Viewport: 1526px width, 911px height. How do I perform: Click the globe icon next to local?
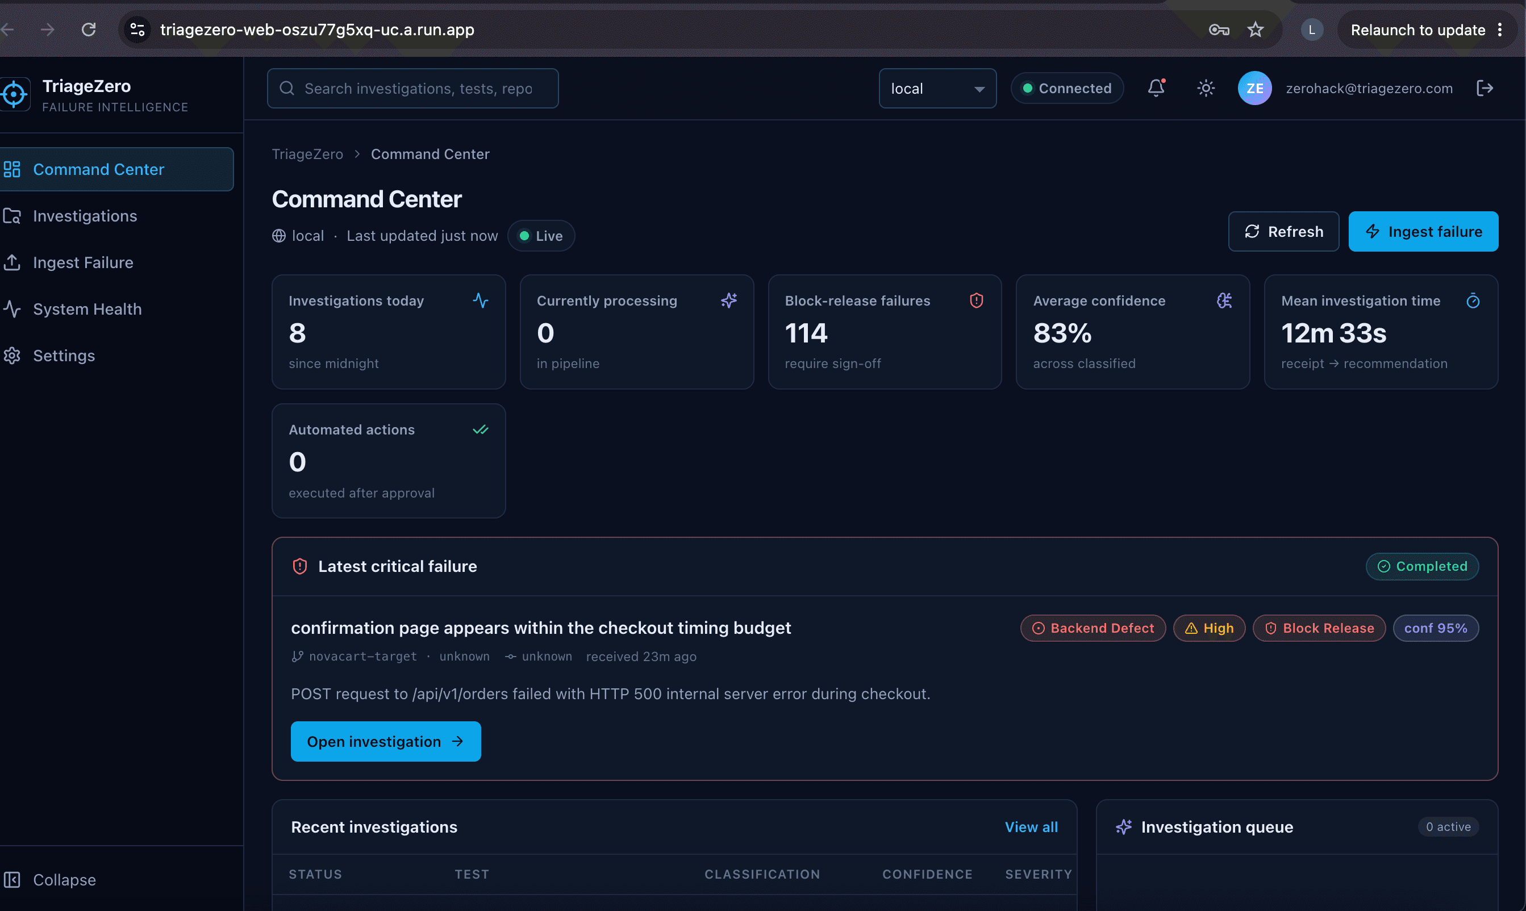pos(279,236)
